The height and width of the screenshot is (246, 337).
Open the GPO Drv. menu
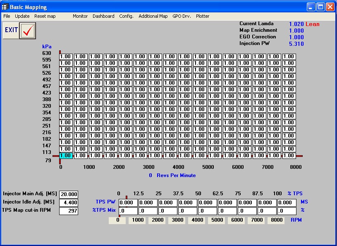(x=182, y=16)
